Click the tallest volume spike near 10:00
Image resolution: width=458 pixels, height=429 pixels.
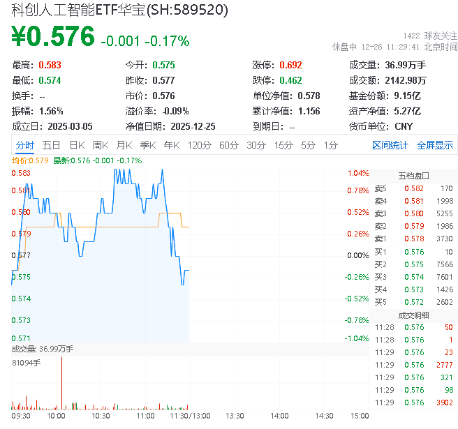(61, 382)
